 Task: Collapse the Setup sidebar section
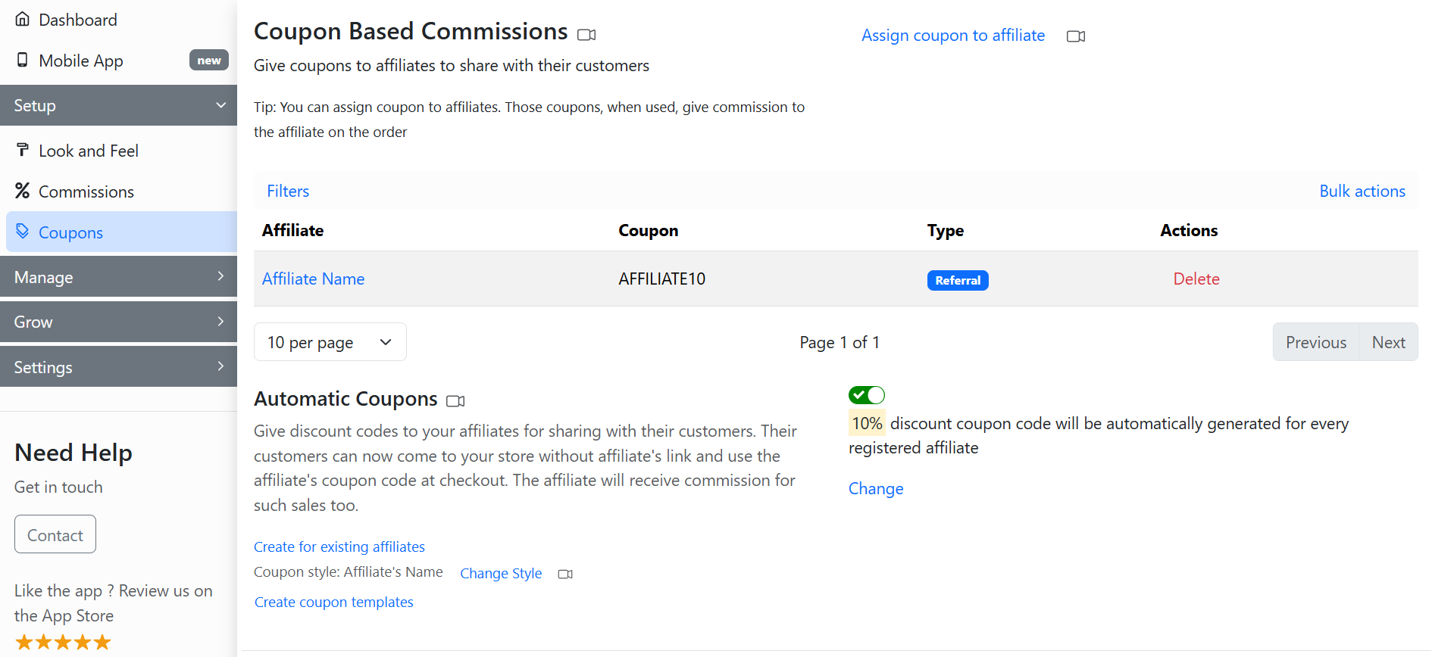118,105
